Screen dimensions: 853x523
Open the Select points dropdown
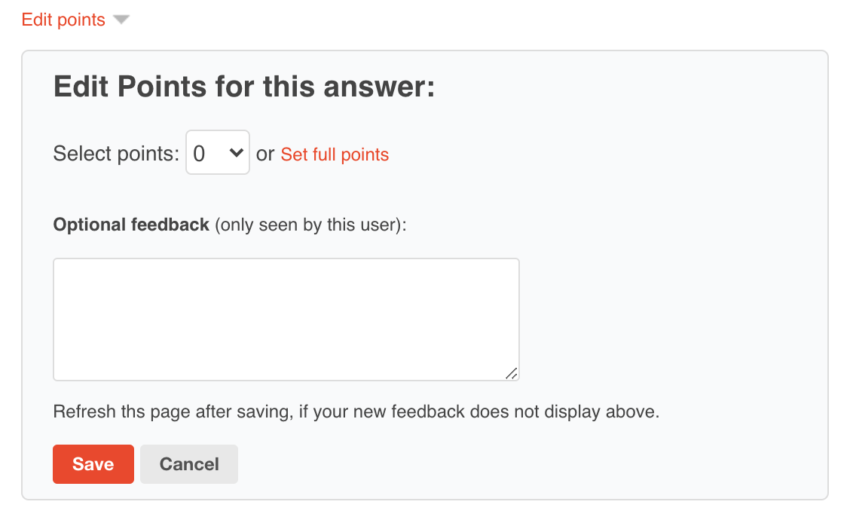click(218, 153)
